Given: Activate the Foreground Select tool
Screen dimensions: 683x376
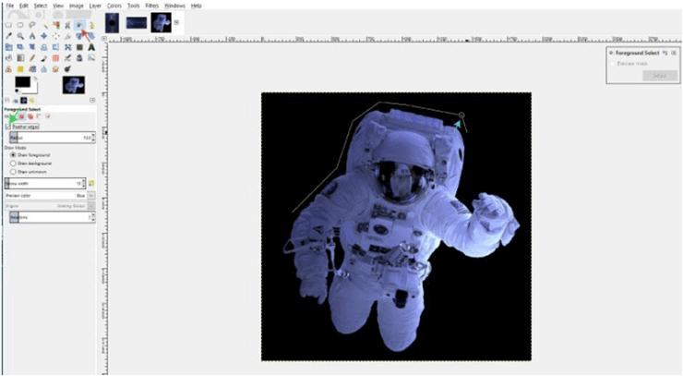Looking at the screenshot, I should pos(80,25).
